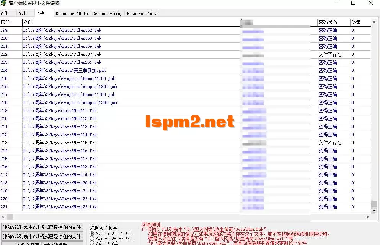The width and height of the screenshot is (380, 245).
Task: Select Pak -> Wzl-> Wil read order
Action: point(111,239)
